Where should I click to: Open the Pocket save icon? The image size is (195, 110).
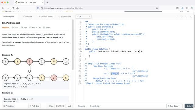[x=177, y=8]
